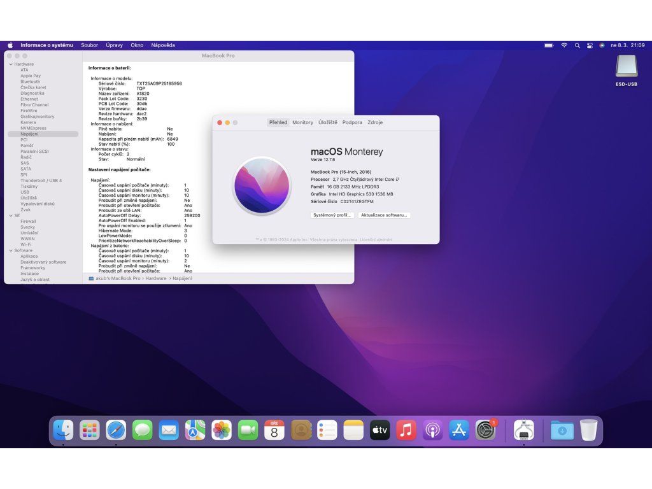Screen dimensions: 652x489
Task: Click the Aktualizace softwaru button
Action: tap(384, 215)
